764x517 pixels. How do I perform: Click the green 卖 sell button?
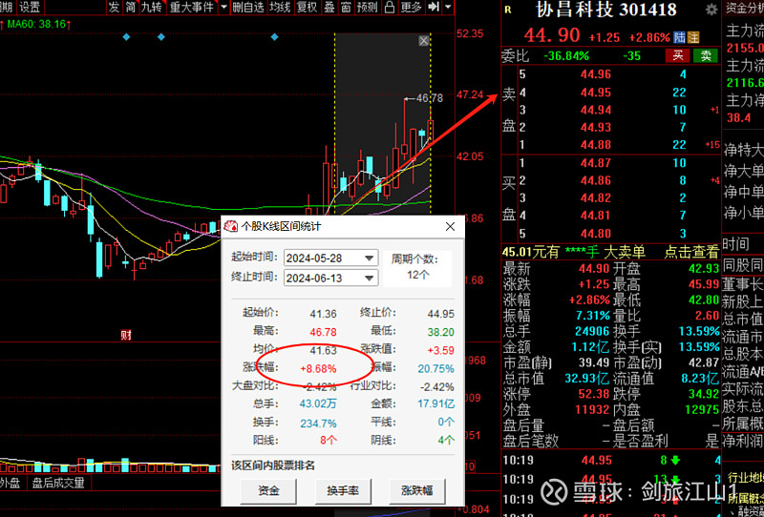point(706,55)
